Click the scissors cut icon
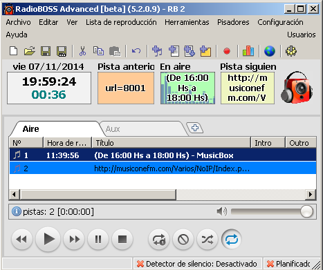Image resolution: width=323 pixels, height=270 pixels. click(x=82, y=51)
